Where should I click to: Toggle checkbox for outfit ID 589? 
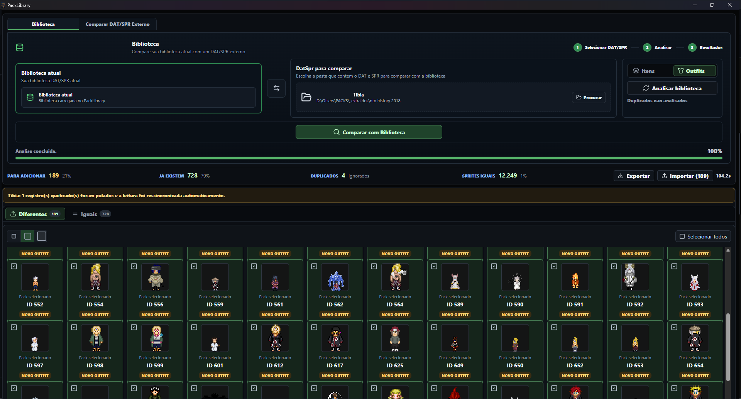coord(434,266)
